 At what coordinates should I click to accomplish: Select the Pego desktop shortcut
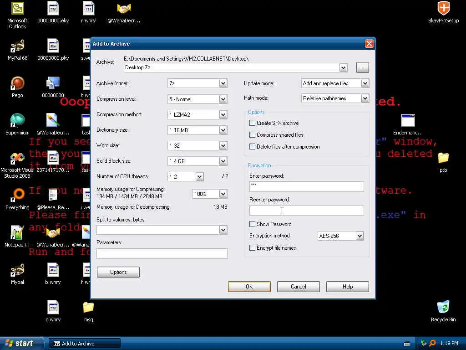pos(17,83)
